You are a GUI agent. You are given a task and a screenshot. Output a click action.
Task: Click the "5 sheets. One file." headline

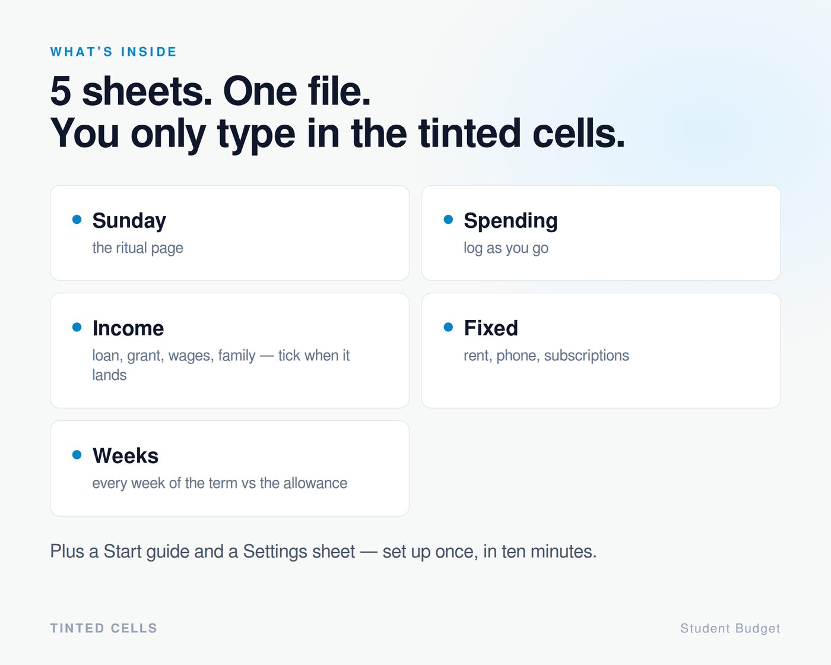click(211, 91)
